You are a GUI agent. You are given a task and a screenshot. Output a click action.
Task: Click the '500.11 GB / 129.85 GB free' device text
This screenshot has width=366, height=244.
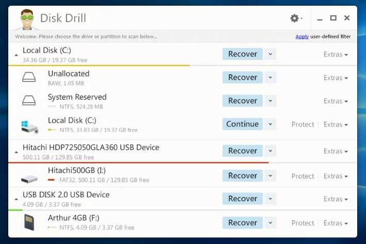click(x=58, y=157)
